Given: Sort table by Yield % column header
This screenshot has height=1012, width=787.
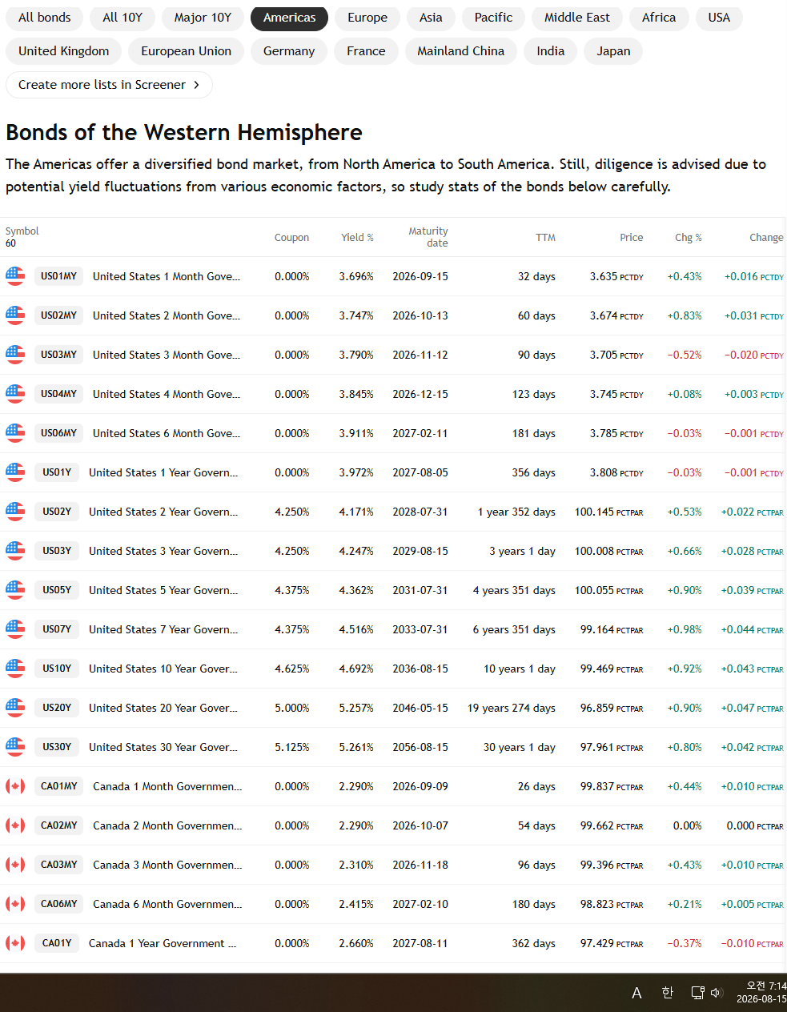Looking at the screenshot, I should pyautogui.click(x=357, y=238).
